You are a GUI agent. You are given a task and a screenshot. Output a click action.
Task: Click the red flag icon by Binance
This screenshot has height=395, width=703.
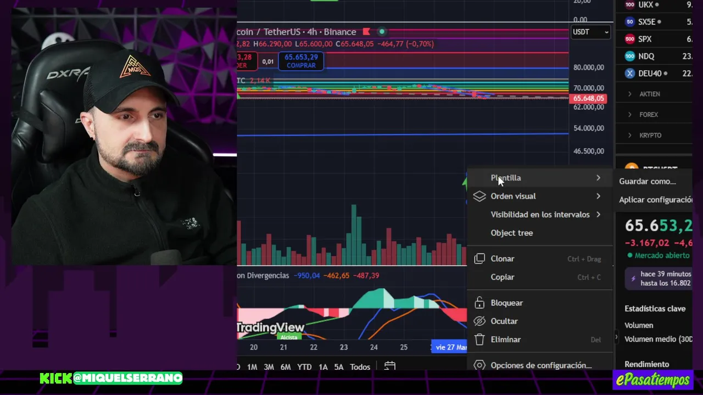[x=366, y=32]
